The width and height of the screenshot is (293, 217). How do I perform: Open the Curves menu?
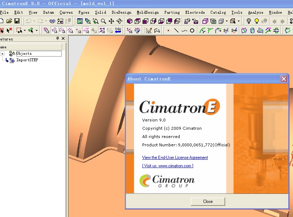(66, 13)
